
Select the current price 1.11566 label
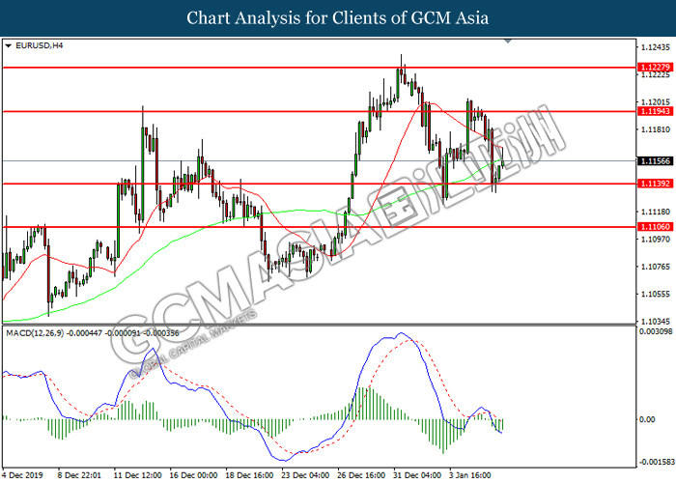click(655, 161)
